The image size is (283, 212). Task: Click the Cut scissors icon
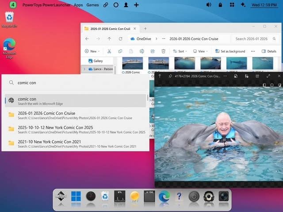[x=109, y=51]
